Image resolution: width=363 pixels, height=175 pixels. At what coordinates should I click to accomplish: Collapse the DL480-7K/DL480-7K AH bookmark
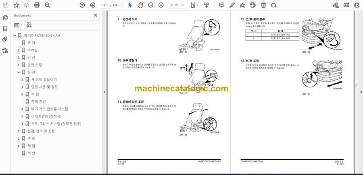click(x=15, y=35)
